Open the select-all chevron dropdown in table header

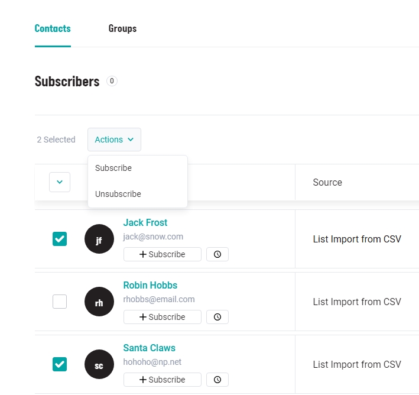click(60, 182)
